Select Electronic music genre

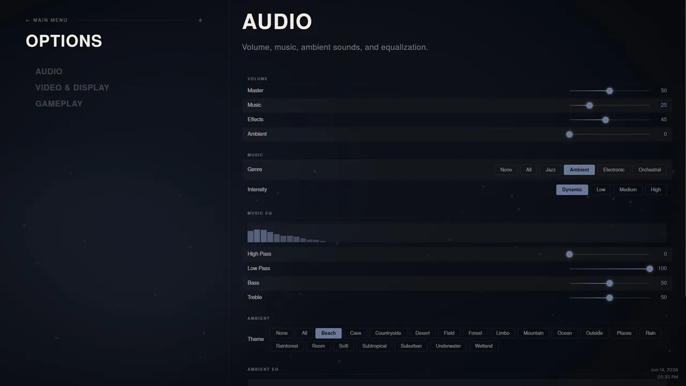click(614, 169)
